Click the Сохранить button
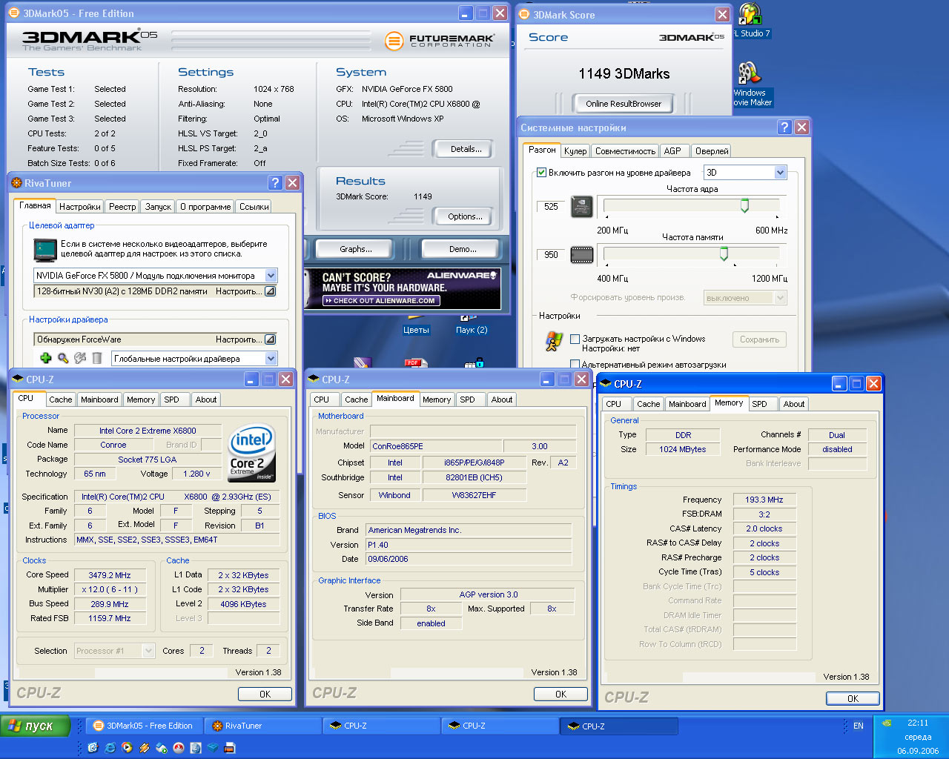This screenshot has width=949, height=759. pyautogui.click(x=759, y=339)
